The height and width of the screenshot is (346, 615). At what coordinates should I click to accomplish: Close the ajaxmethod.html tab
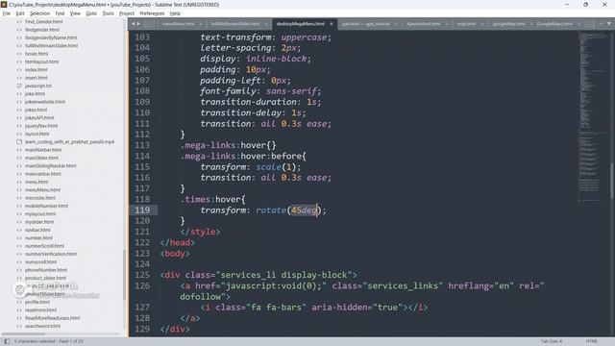(x=446, y=24)
